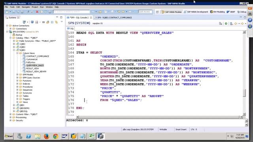Image resolution: width=253 pixels, height=142 pixels.
Task: Switch to ABAP perspective
Action: tap(231, 12)
